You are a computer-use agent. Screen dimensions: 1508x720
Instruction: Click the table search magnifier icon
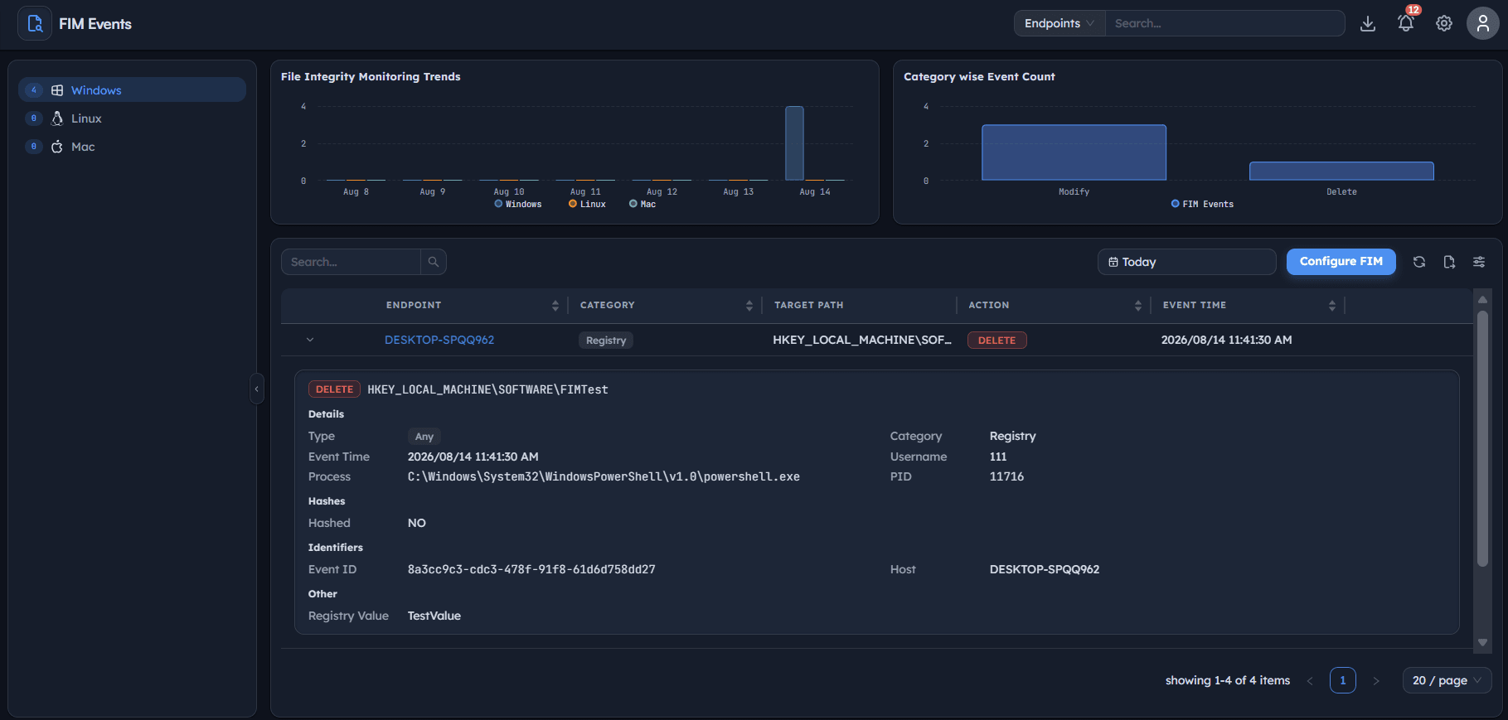(434, 262)
